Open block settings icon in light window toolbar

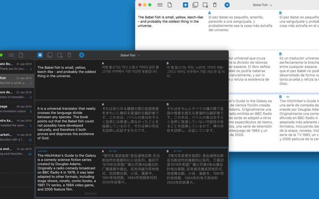coord(205,5)
